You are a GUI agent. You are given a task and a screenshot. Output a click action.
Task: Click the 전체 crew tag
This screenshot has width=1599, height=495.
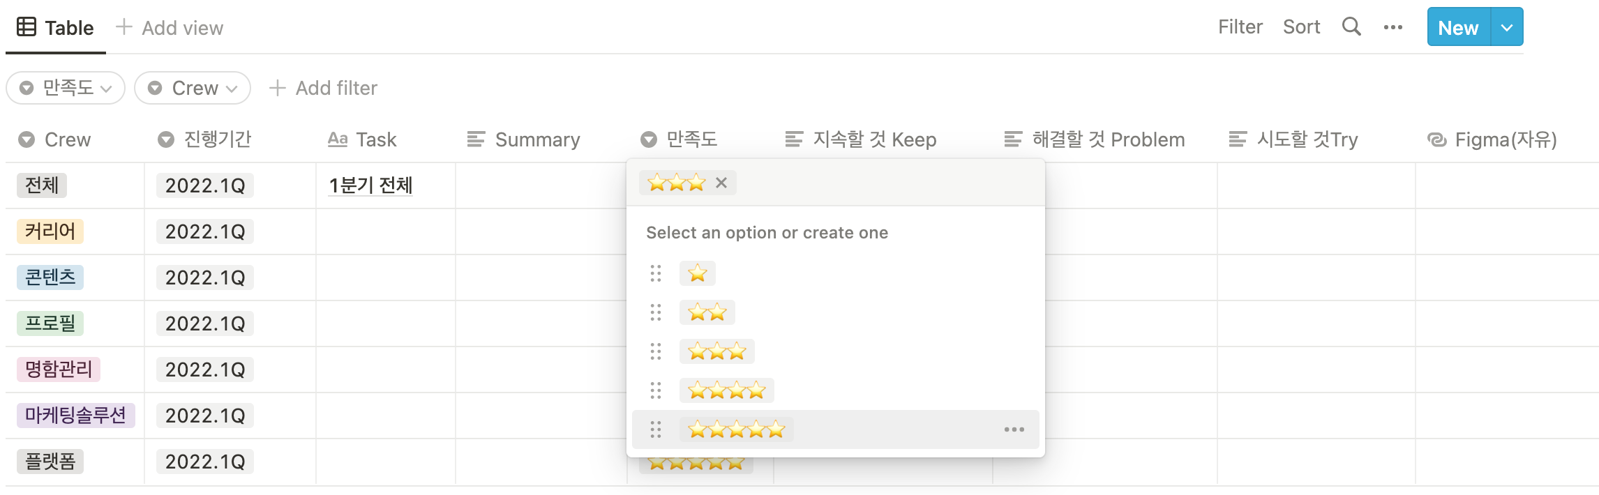[x=42, y=185]
